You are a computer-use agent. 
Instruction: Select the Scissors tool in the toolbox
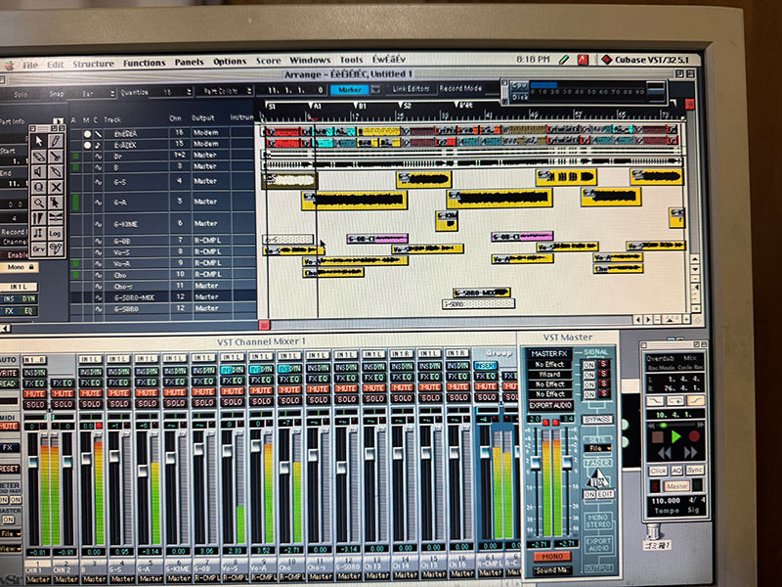56,158
